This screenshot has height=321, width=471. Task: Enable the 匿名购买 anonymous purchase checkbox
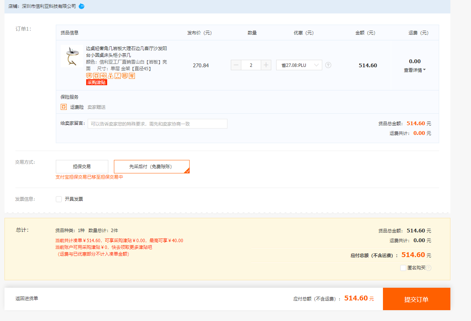pyautogui.click(x=403, y=268)
